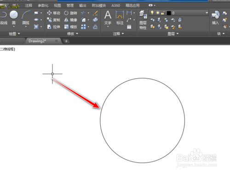
Task: Open the A360 ribbon tab
Action: pyautogui.click(x=115, y=6)
